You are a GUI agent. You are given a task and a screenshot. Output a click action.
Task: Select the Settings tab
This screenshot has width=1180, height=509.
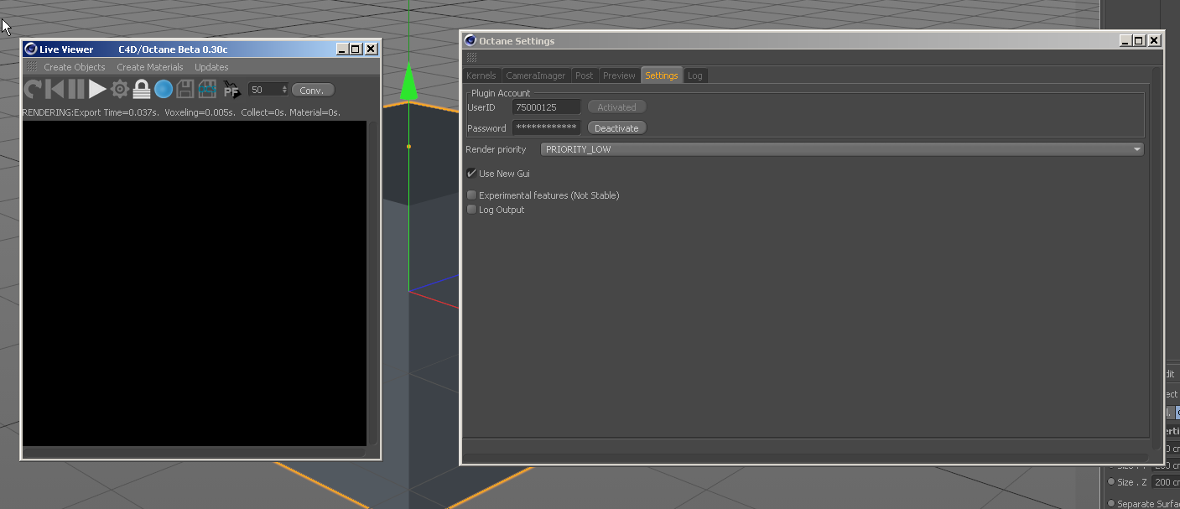tap(662, 75)
